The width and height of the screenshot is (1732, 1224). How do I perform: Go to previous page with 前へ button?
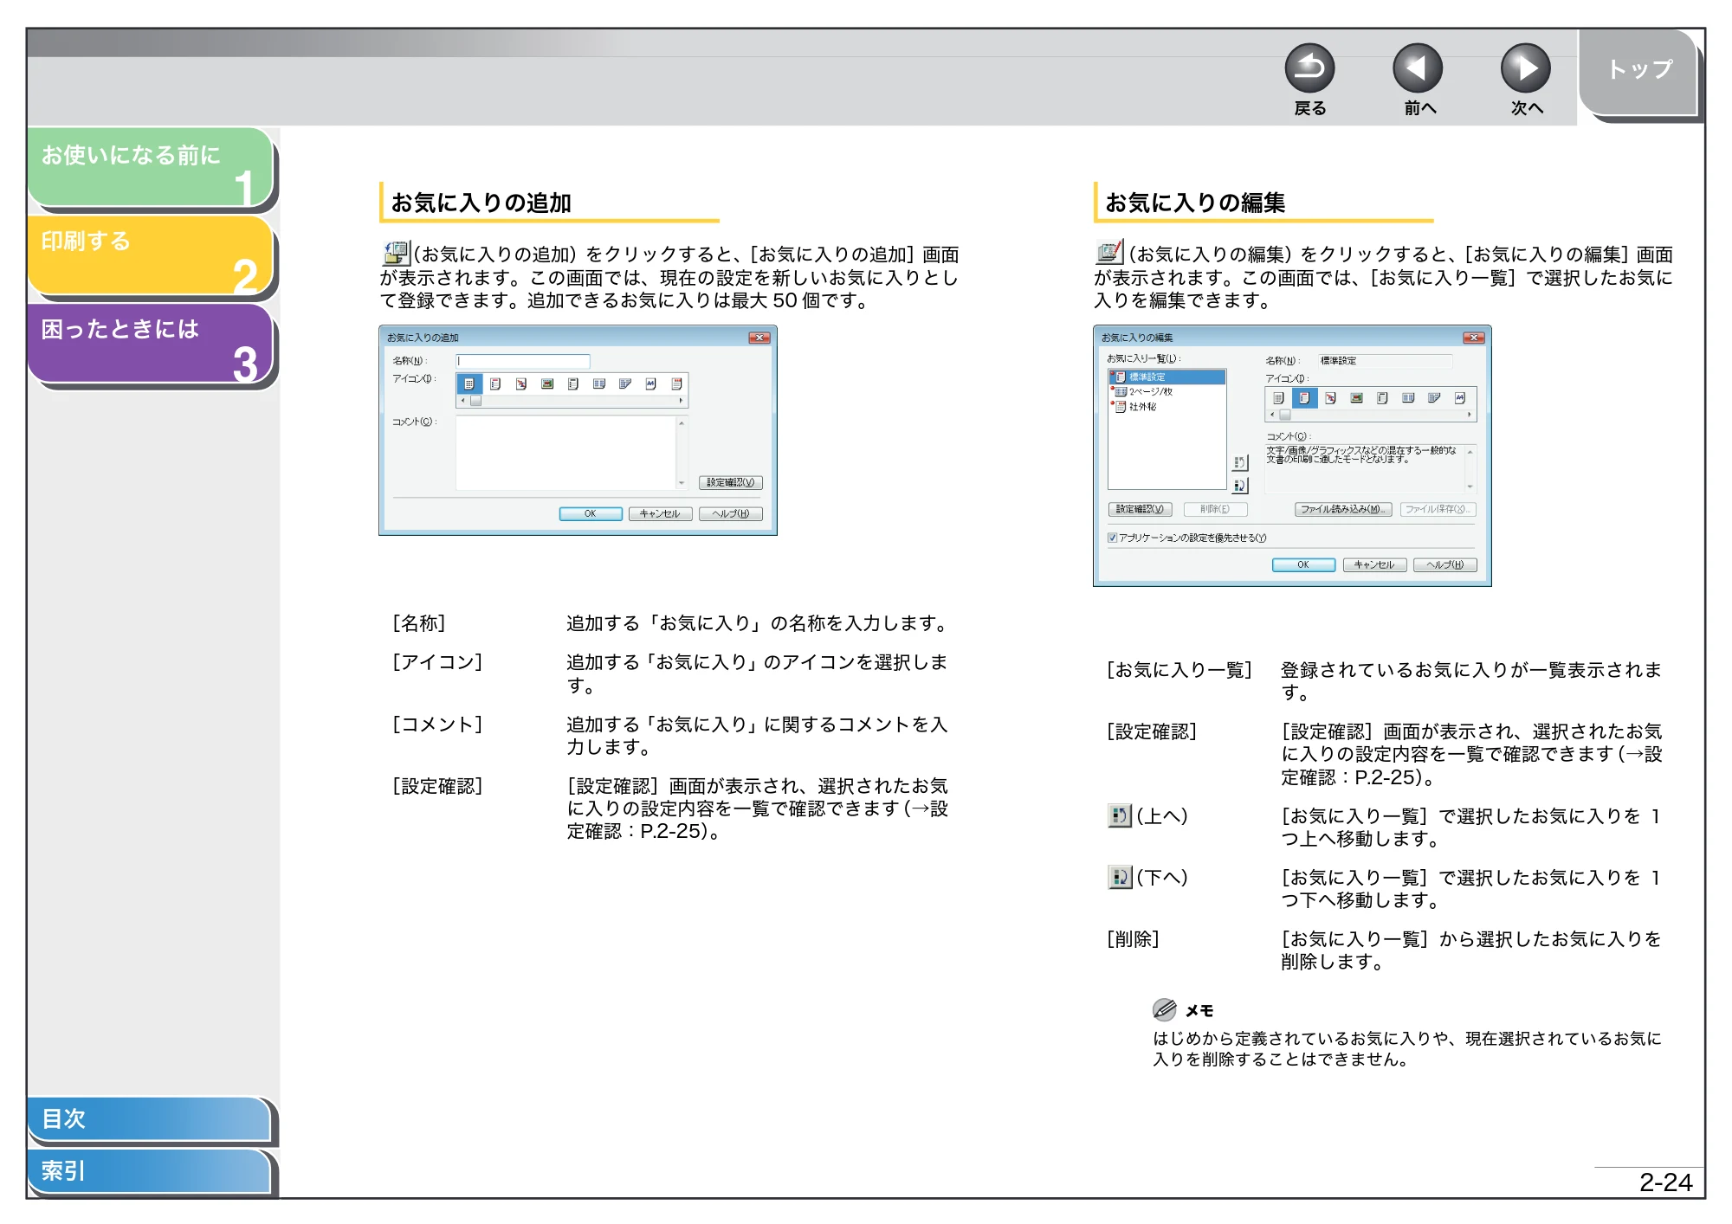(1418, 68)
